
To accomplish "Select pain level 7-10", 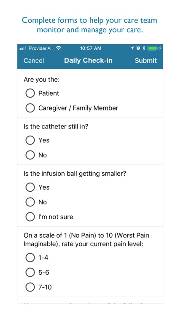I will (x=30, y=287).
